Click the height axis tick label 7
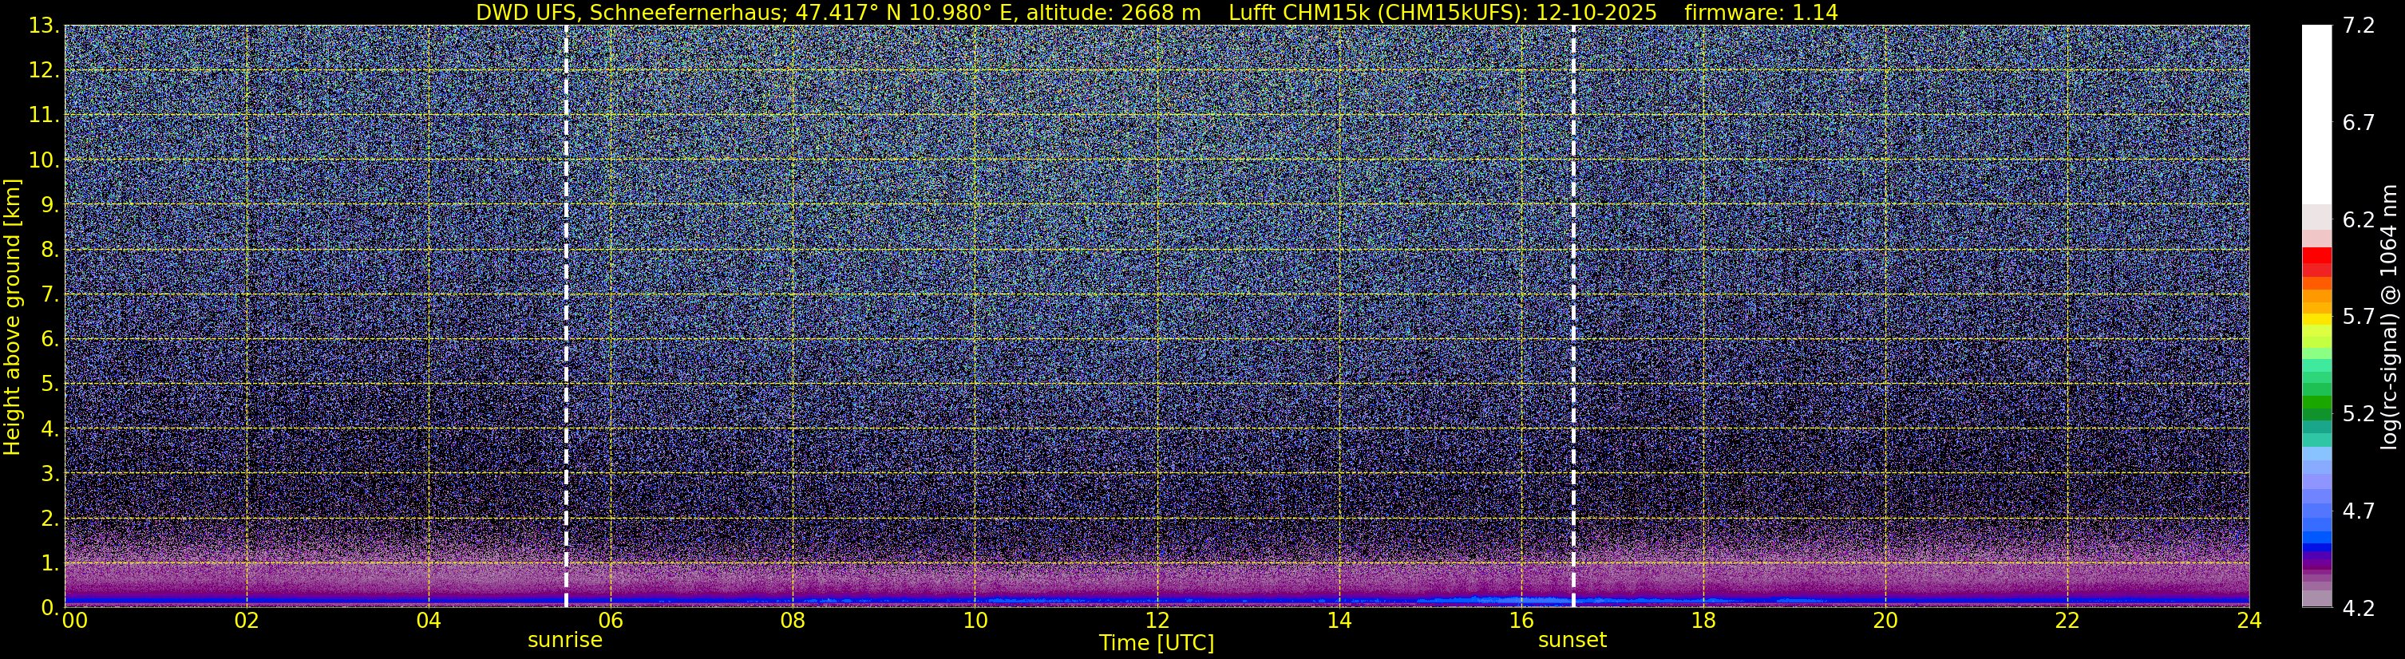 (49, 295)
